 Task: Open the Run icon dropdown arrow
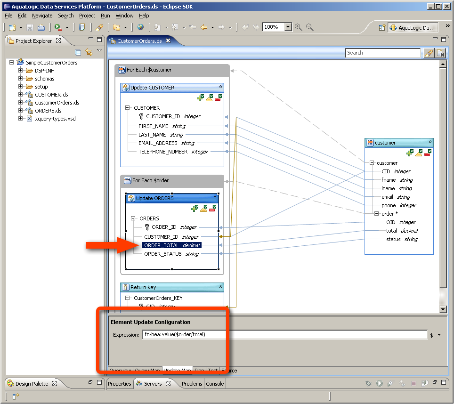coord(67,28)
